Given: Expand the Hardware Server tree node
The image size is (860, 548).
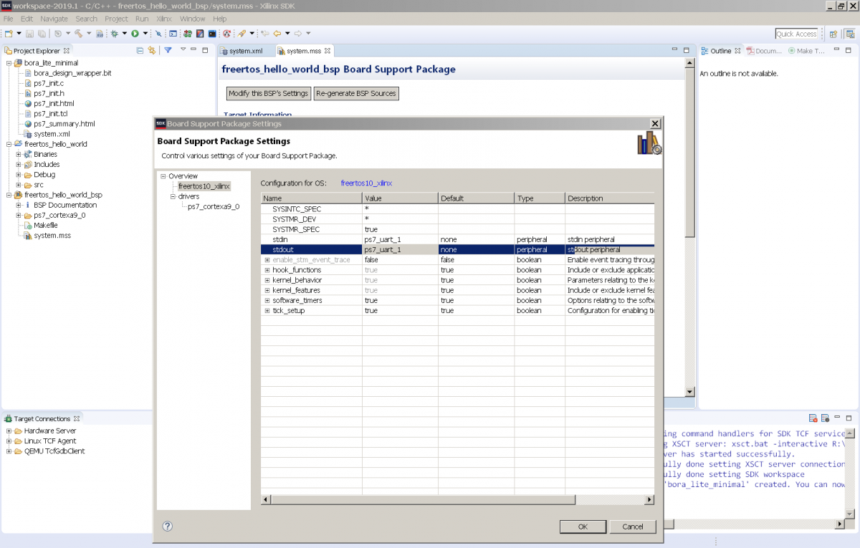Looking at the screenshot, I should [9, 431].
